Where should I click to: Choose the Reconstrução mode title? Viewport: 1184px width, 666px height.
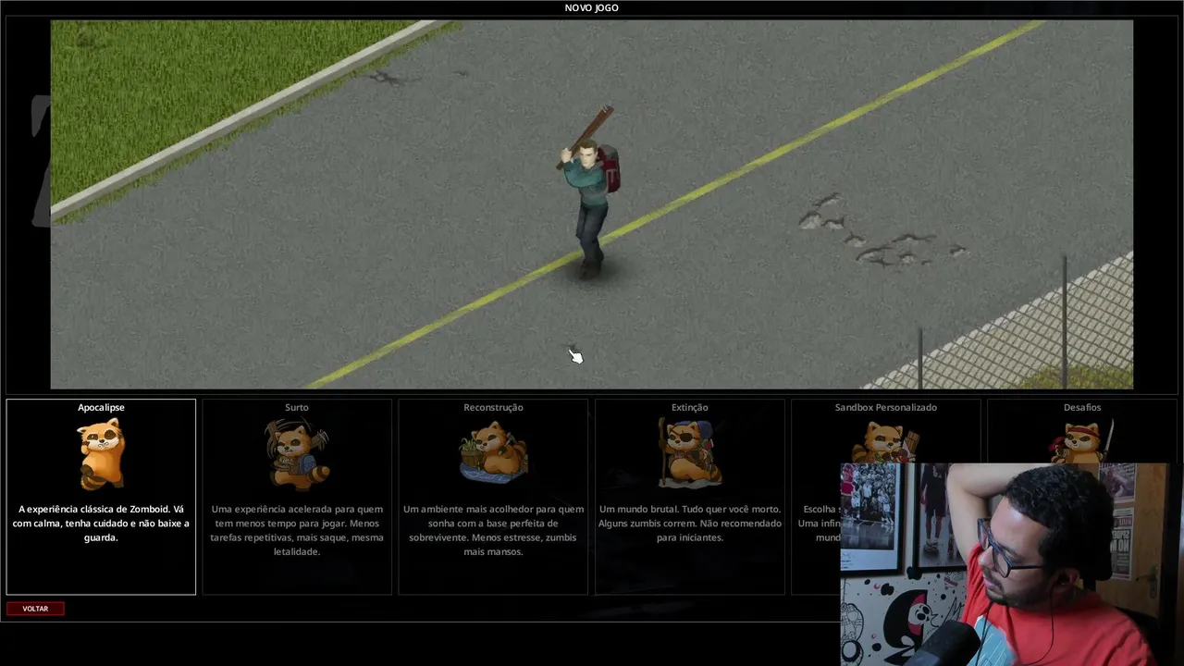[493, 407]
